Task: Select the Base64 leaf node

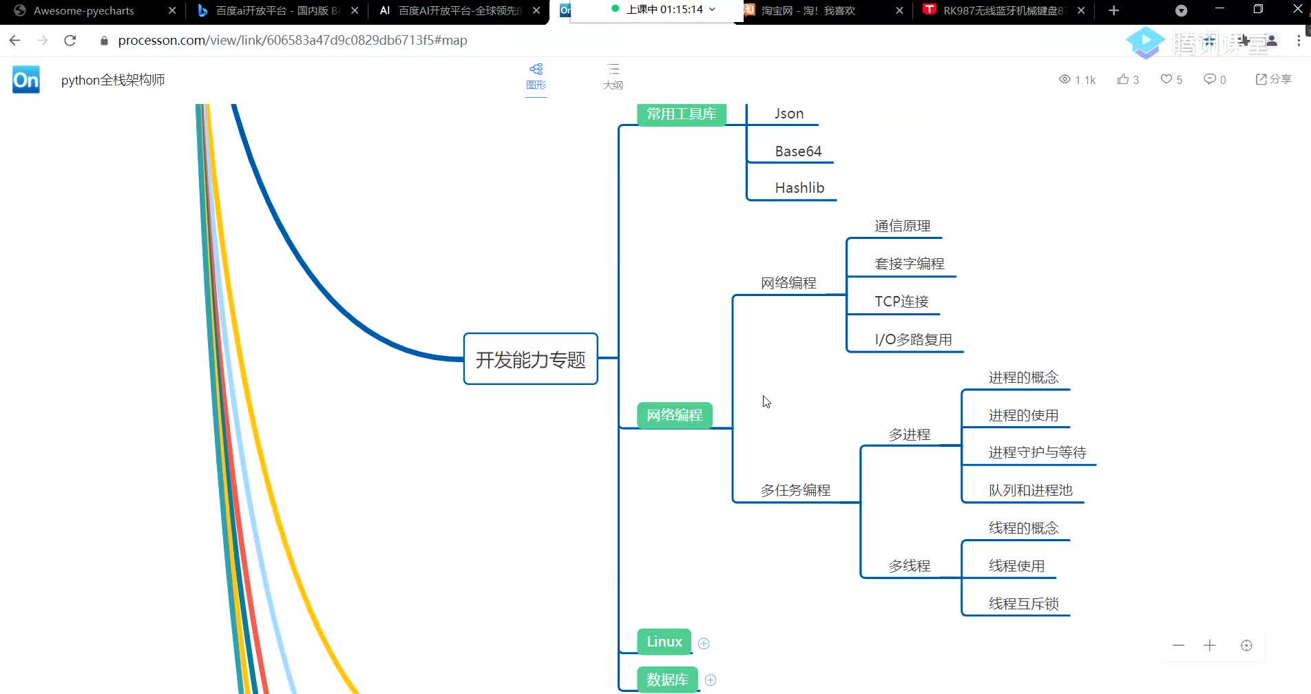Action: (798, 151)
